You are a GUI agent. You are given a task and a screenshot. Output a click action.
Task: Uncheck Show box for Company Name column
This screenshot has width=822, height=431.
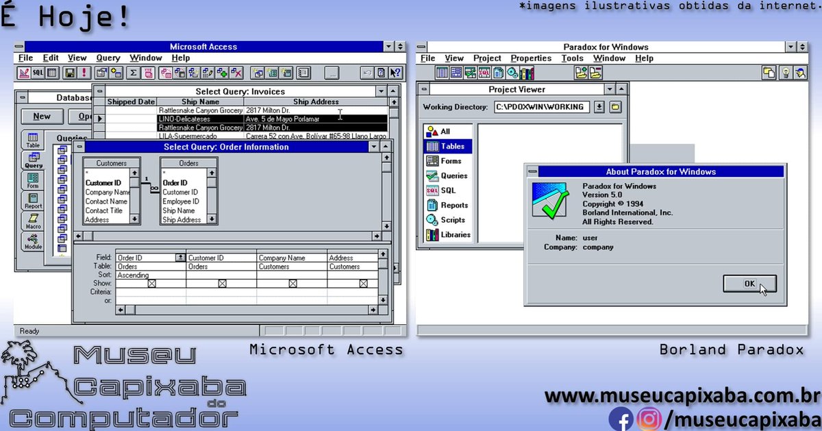292,283
